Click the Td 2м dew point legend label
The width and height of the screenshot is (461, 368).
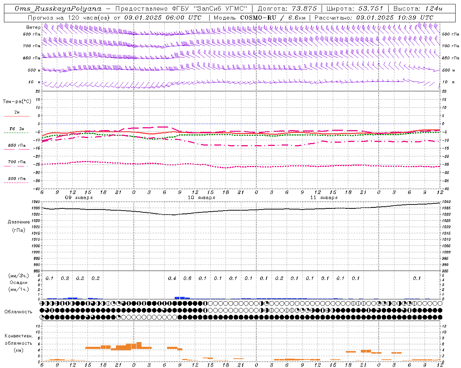[x=17, y=129]
